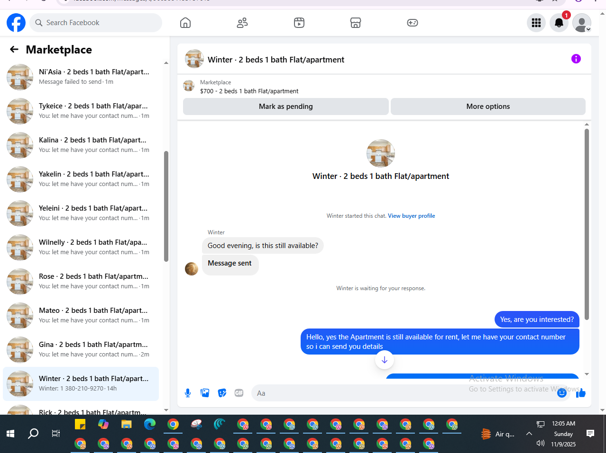Open Yakelin conversation

click(x=81, y=179)
